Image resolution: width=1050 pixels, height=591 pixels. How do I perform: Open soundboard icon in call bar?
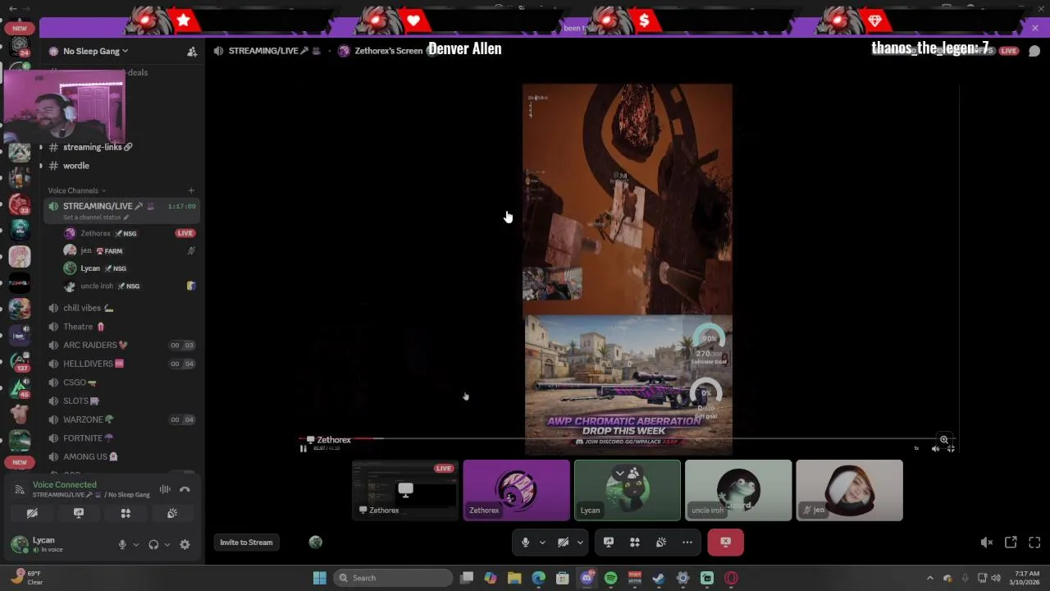pyautogui.click(x=661, y=543)
